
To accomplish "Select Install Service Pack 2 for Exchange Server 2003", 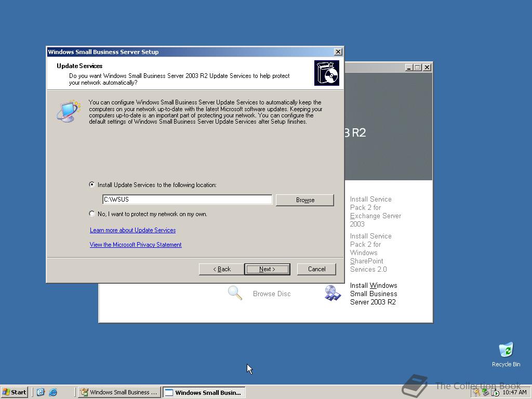I will click(375, 211).
